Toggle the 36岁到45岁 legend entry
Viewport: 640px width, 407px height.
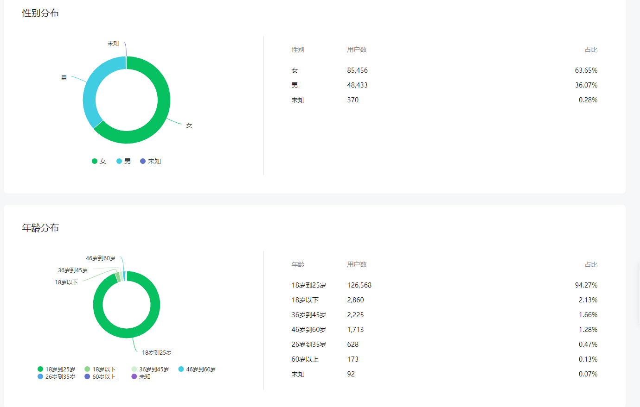point(150,369)
